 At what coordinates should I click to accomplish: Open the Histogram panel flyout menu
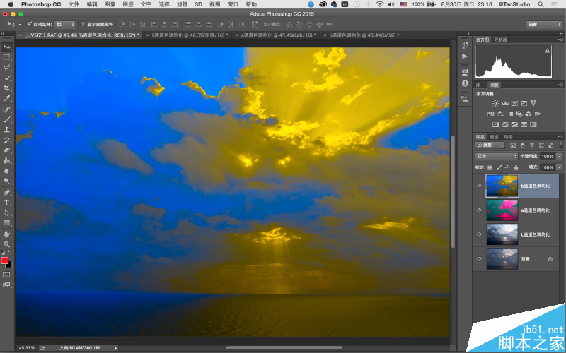(x=560, y=40)
